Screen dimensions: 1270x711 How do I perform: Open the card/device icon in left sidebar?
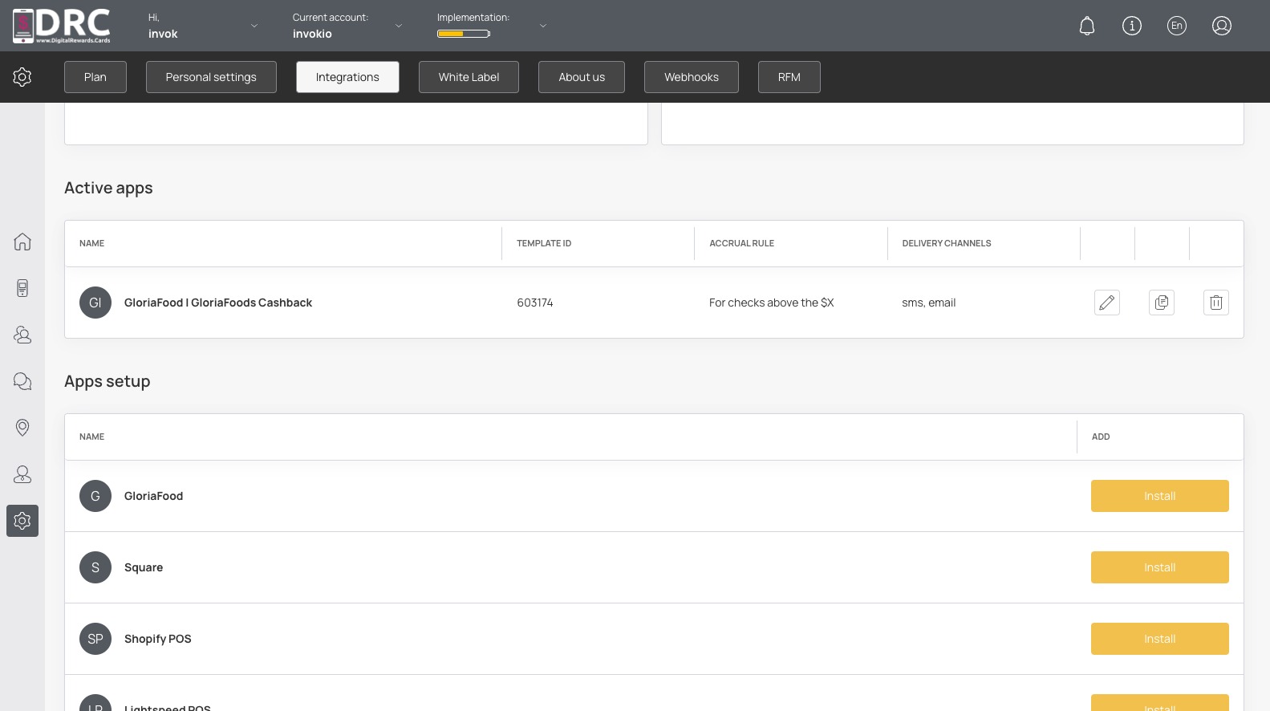pos(22,288)
